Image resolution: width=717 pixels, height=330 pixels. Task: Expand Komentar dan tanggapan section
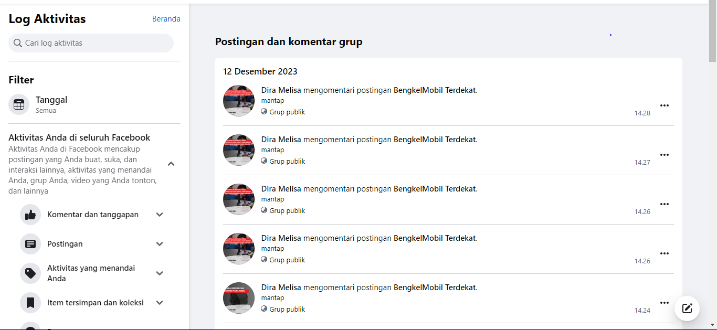pos(160,215)
